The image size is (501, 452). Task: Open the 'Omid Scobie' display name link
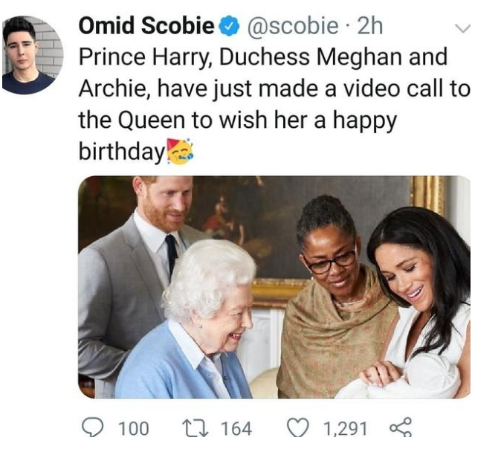(147, 26)
